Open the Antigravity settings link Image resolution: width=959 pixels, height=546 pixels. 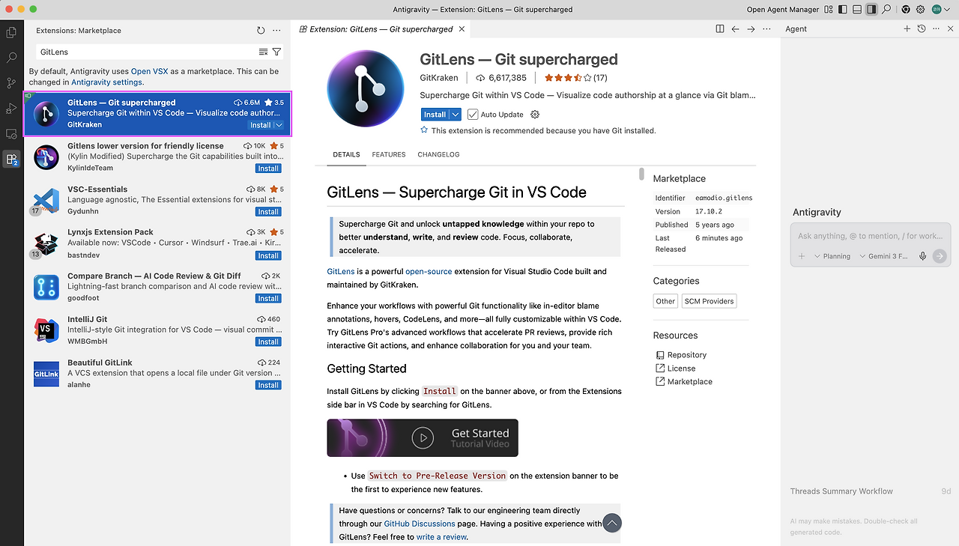pos(106,82)
